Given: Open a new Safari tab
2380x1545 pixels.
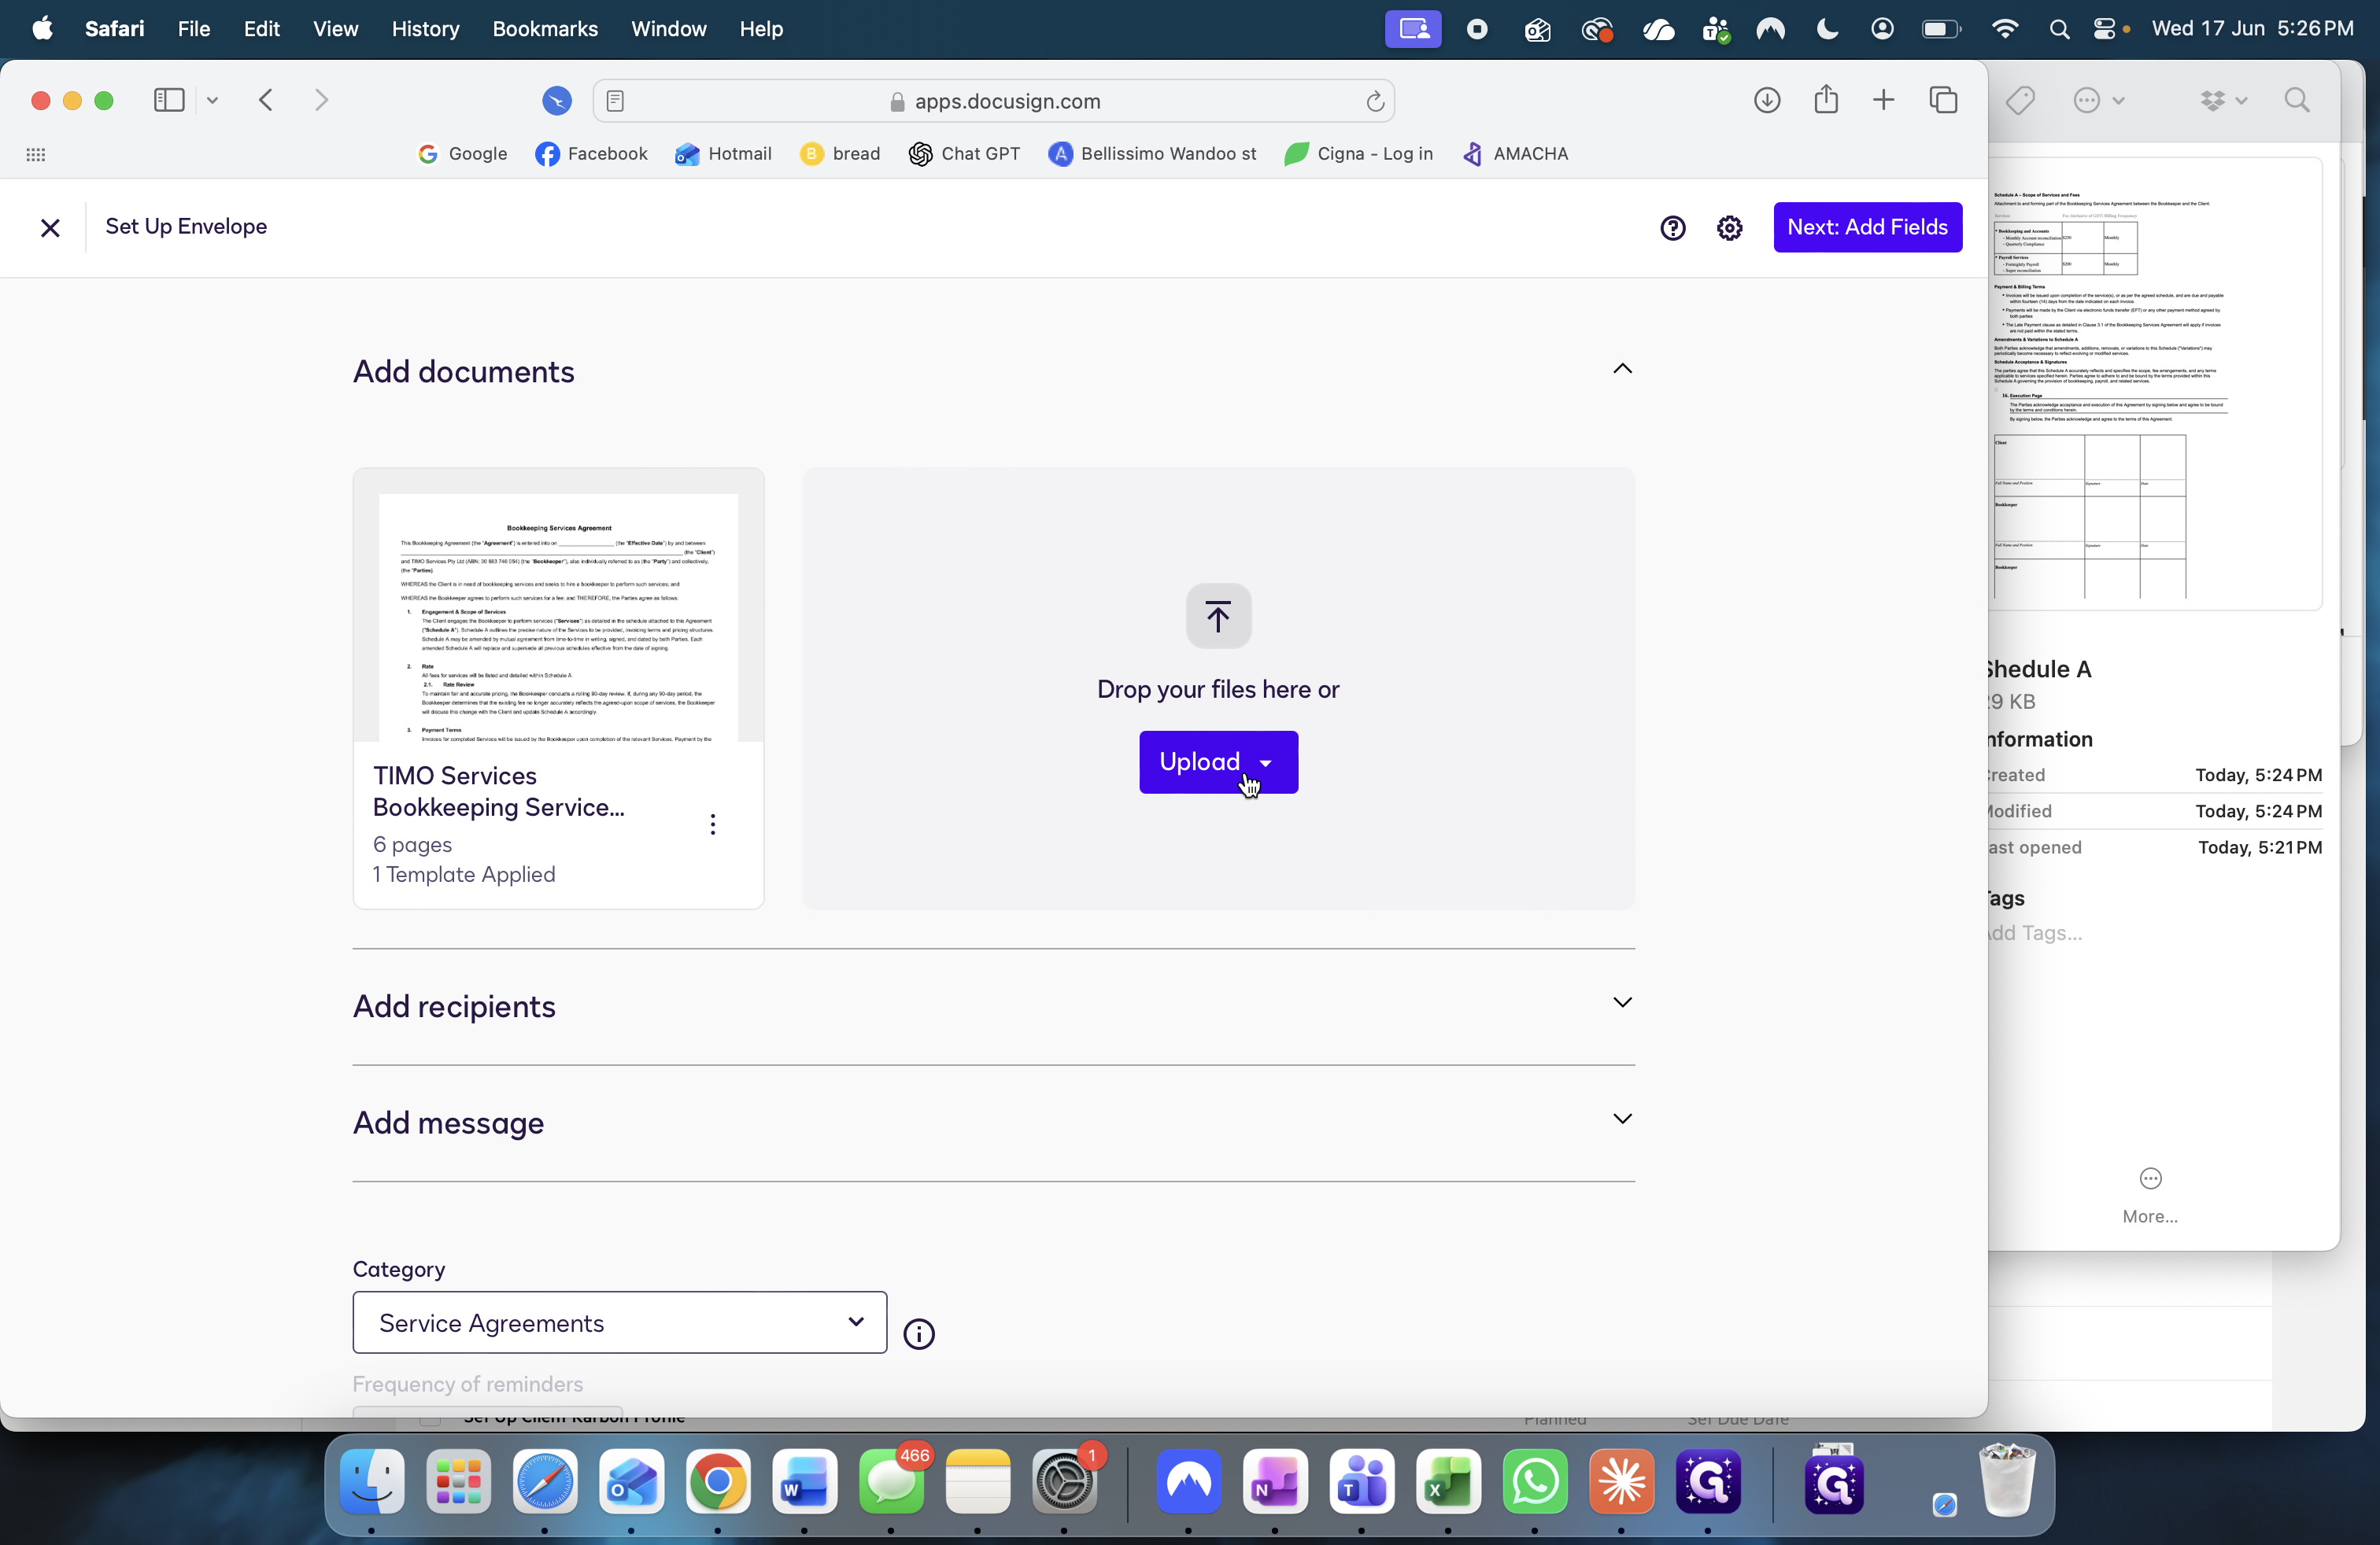Looking at the screenshot, I should [x=1883, y=100].
